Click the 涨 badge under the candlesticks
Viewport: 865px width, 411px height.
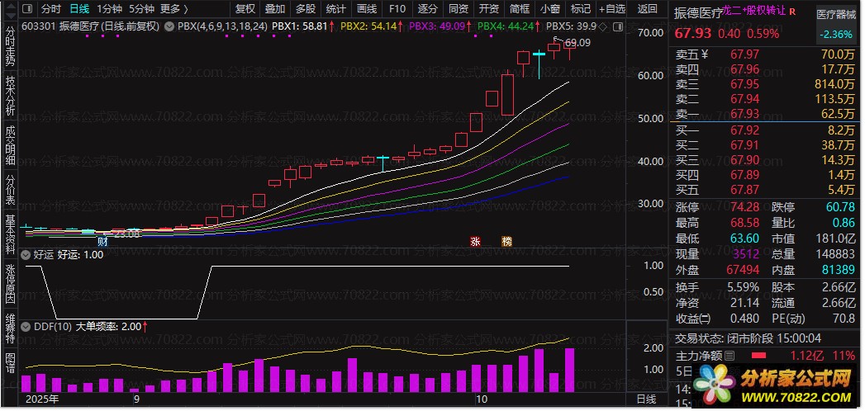[476, 241]
